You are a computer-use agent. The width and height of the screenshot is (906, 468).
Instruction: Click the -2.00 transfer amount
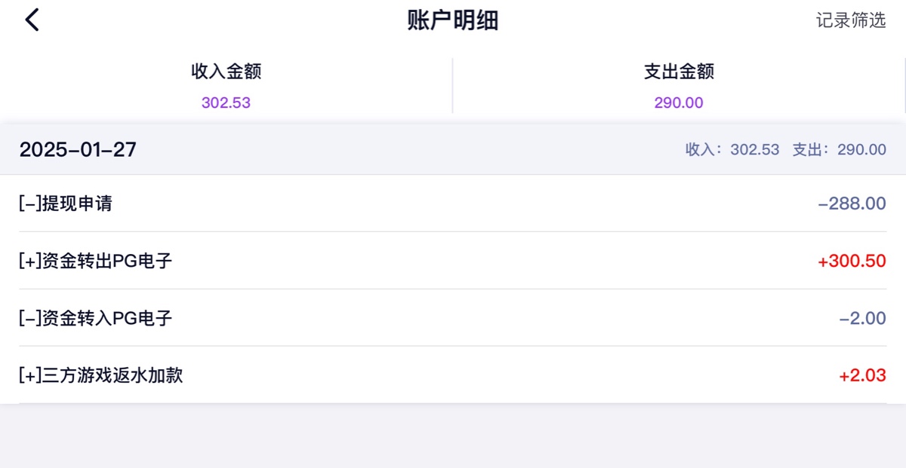[x=862, y=318]
